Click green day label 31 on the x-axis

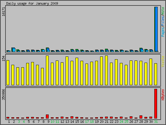[x=156, y=122]
